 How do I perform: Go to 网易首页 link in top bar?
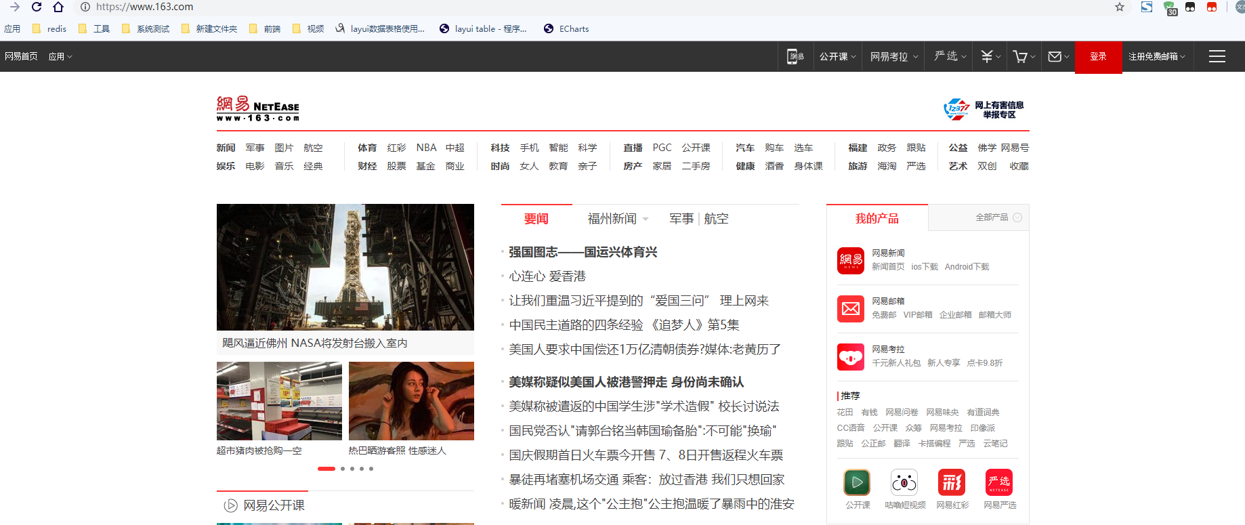(x=21, y=56)
